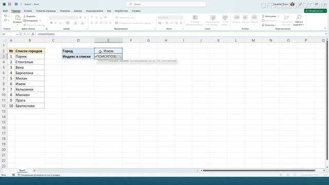Click the horizontal scrollbar thumb
The width and height of the screenshot is (329, 185).
click(x=259, y=171)
